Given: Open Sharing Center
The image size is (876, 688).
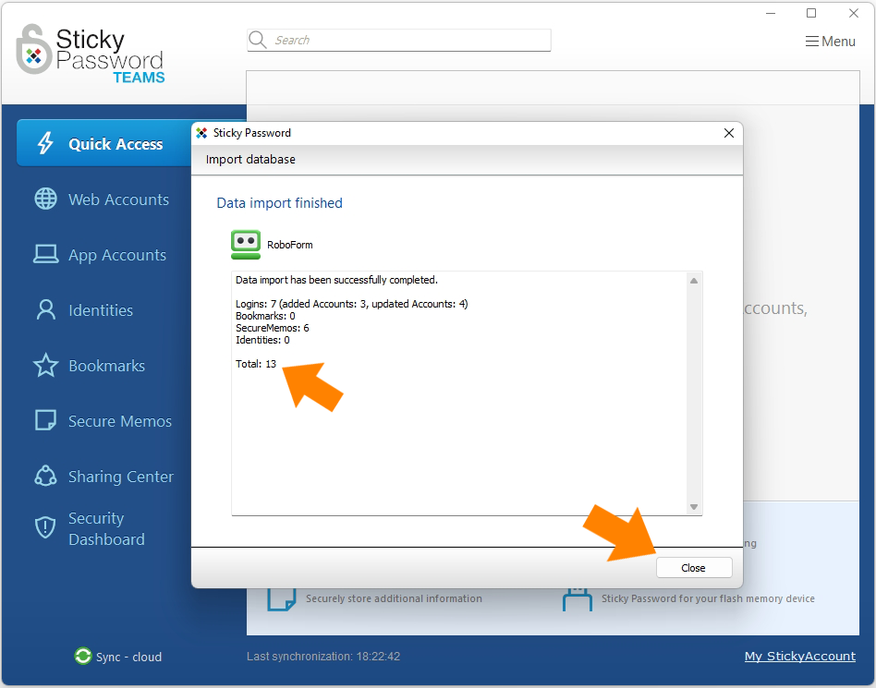Looking at the screenshot, I should (121, 477).
